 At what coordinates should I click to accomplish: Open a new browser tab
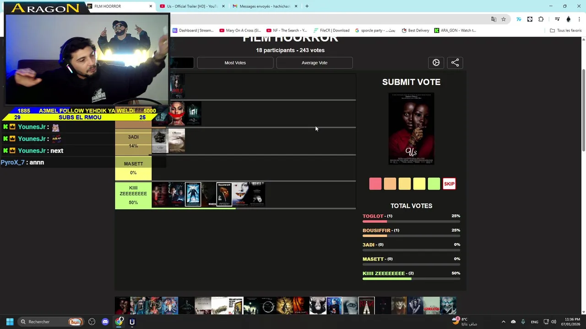(307, 6)
